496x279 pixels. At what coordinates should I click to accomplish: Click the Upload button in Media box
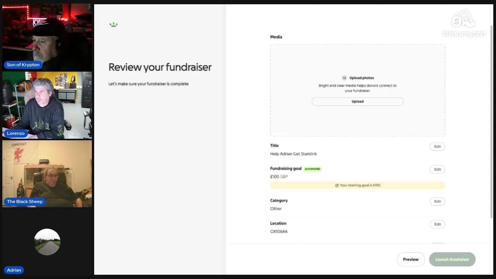357,102
